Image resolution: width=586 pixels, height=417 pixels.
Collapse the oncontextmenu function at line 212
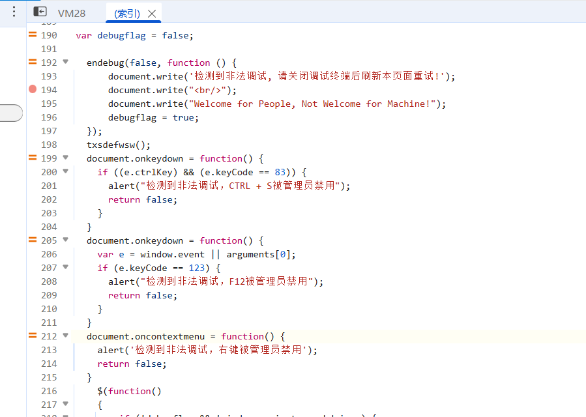tap(66, 335)
